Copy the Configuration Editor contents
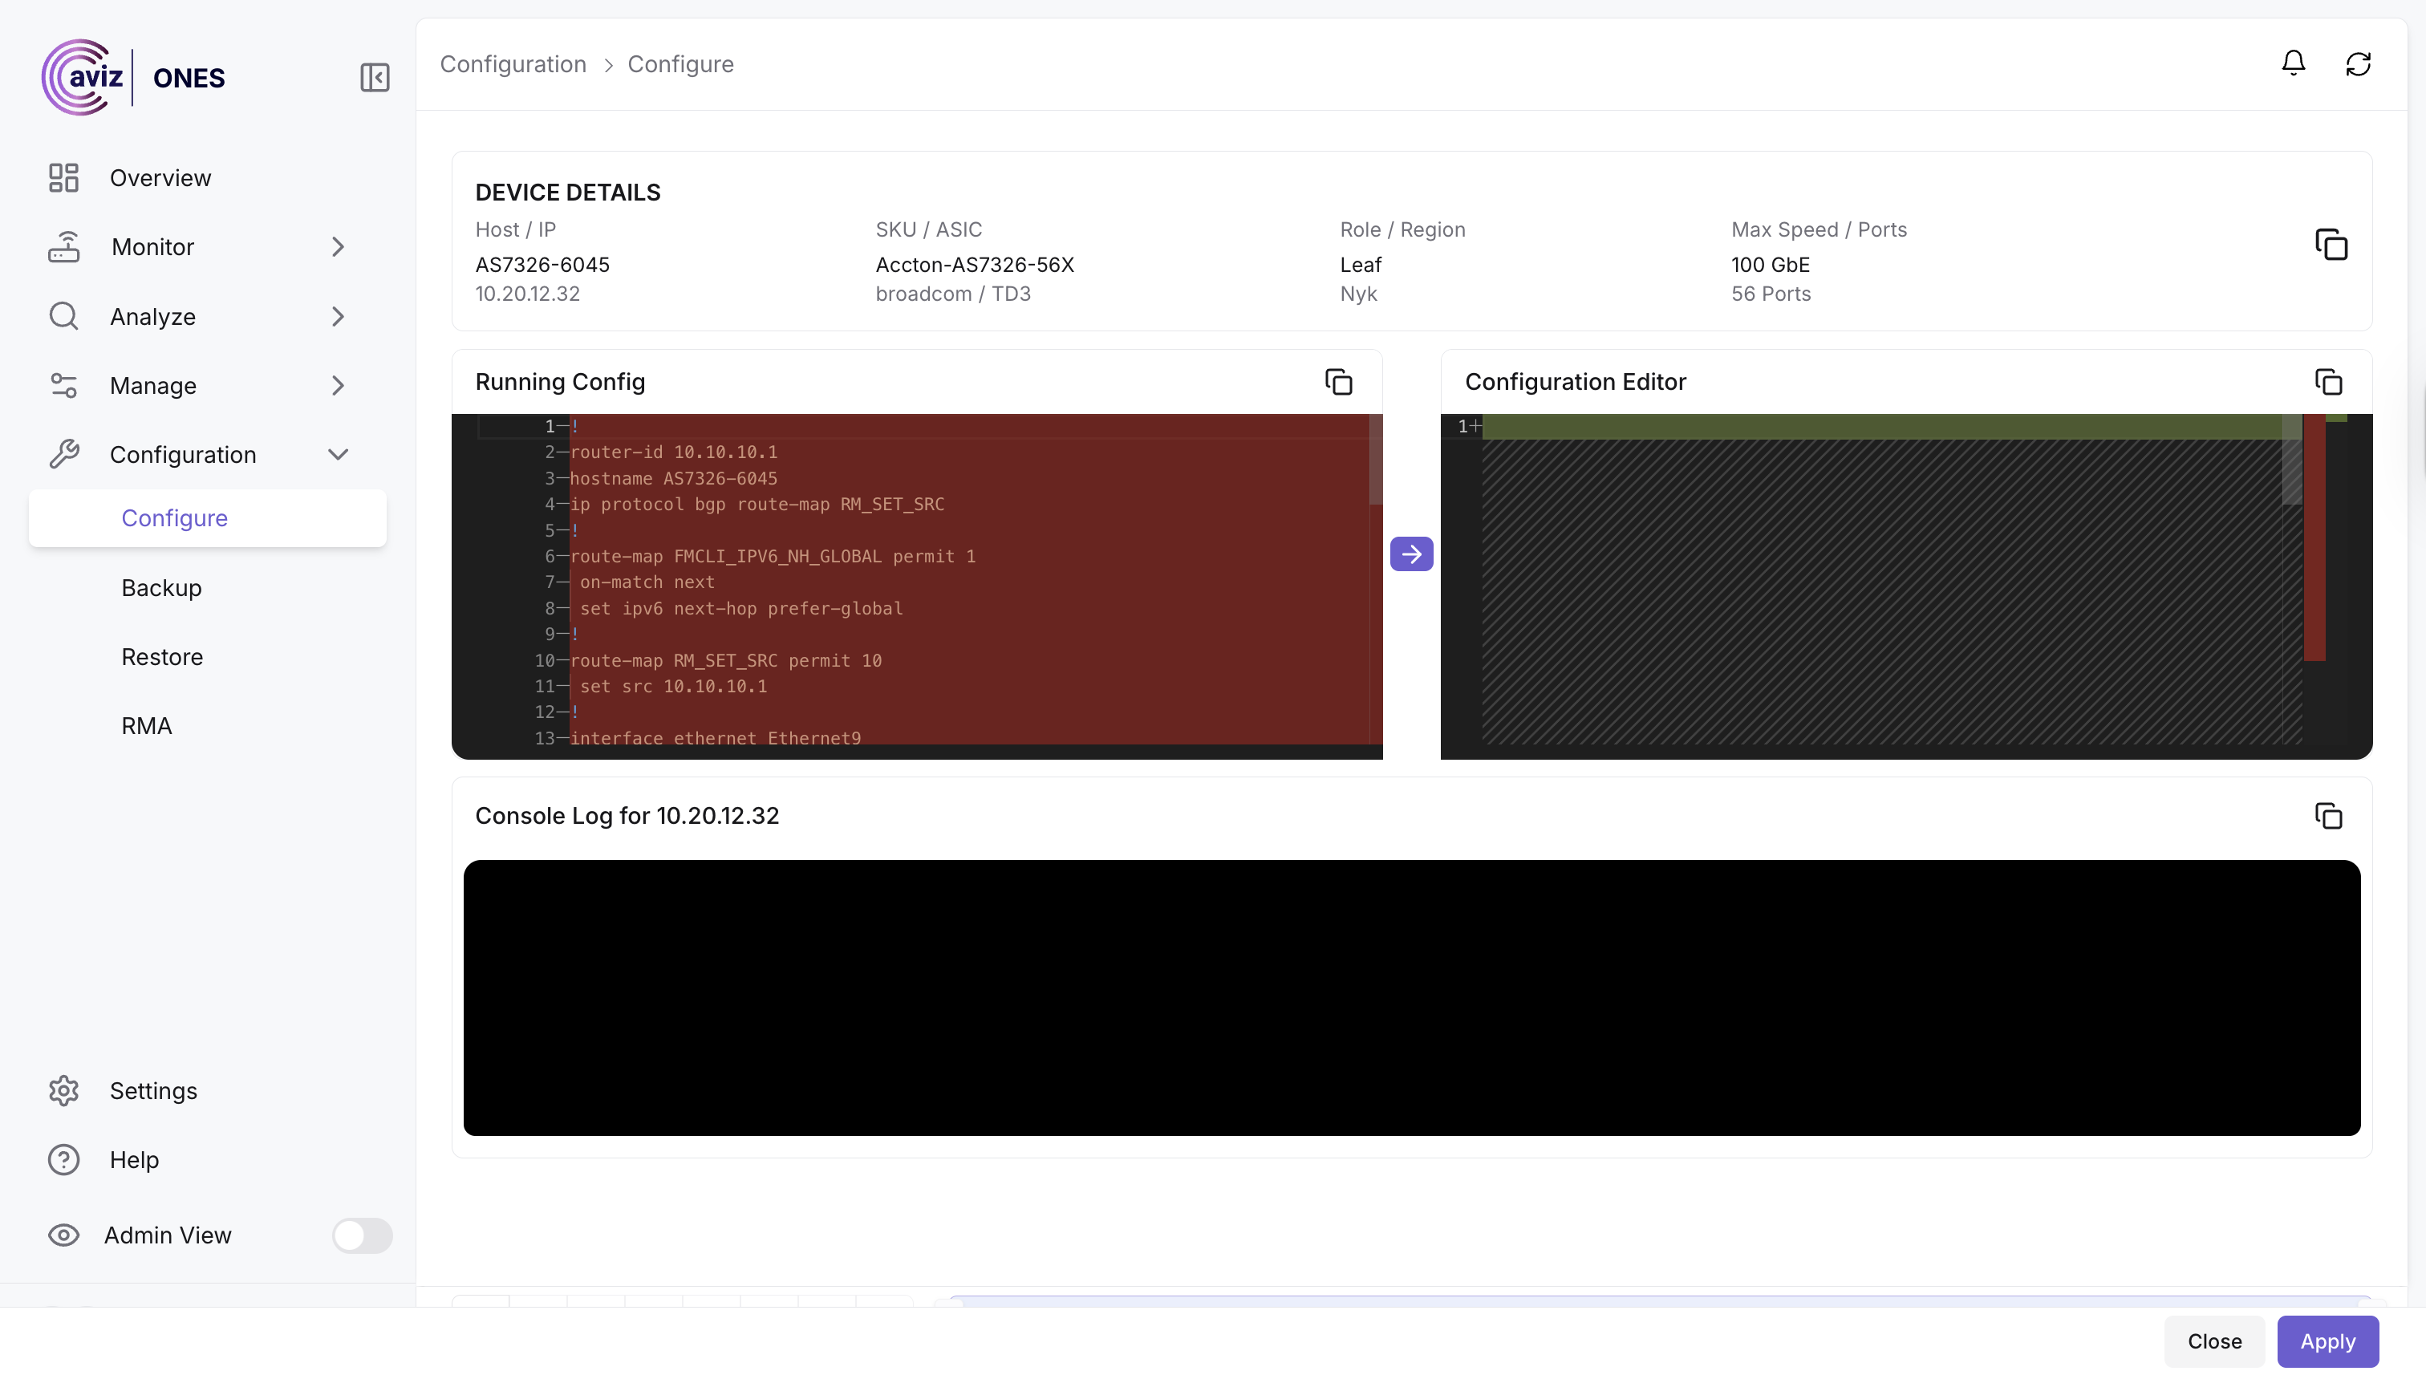2426x1375 pixels. [x=2328, y=382]
